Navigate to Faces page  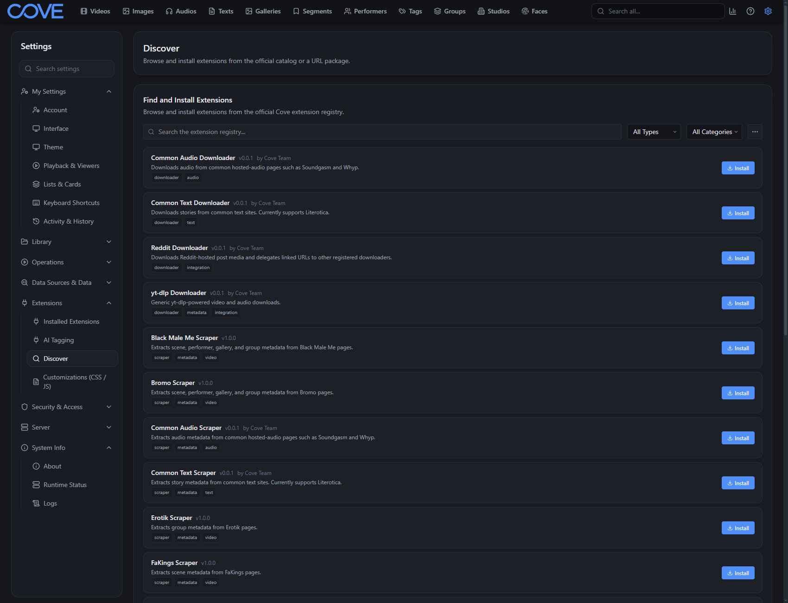coord(534,11)
